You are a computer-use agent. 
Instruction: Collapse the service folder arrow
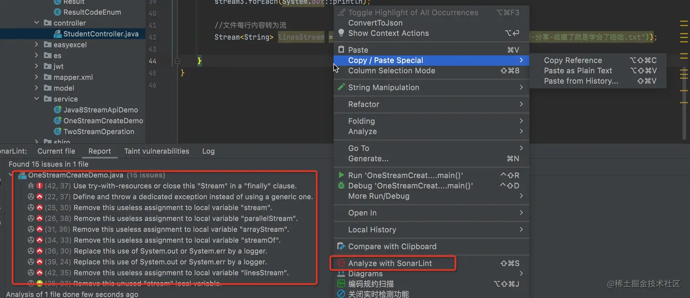click(37, 99)
